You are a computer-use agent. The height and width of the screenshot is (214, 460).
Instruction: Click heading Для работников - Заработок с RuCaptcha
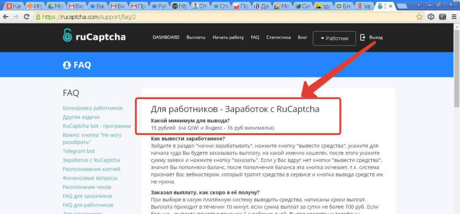point(235,109)
